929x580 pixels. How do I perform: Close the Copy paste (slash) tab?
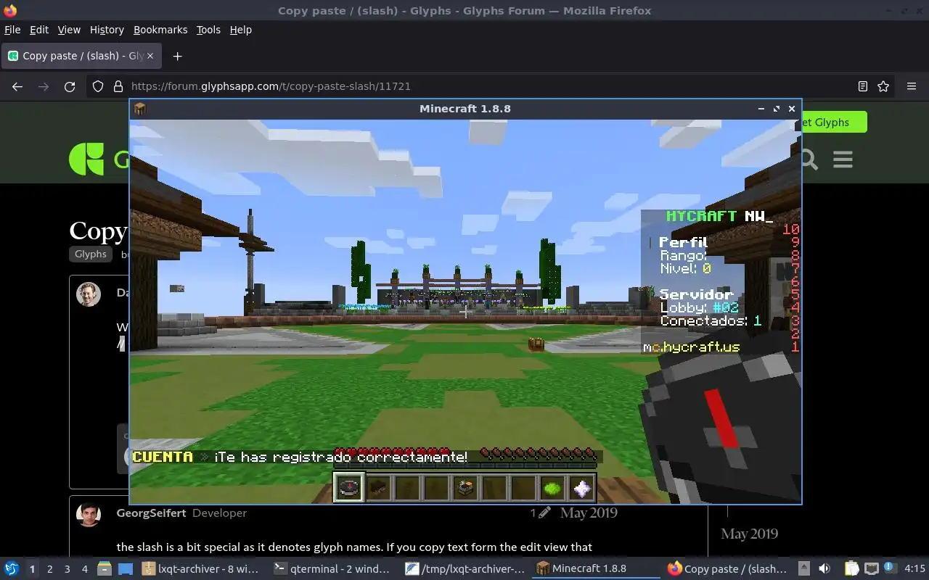click(150, 56)
